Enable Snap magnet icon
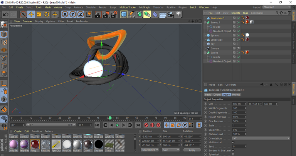This screenshot has width=296, height=156. point(4,109)
